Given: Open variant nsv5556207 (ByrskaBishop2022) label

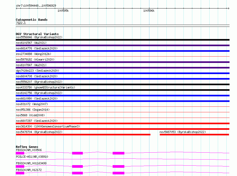Looking at the screenshot, I should [x=39, y=82].
